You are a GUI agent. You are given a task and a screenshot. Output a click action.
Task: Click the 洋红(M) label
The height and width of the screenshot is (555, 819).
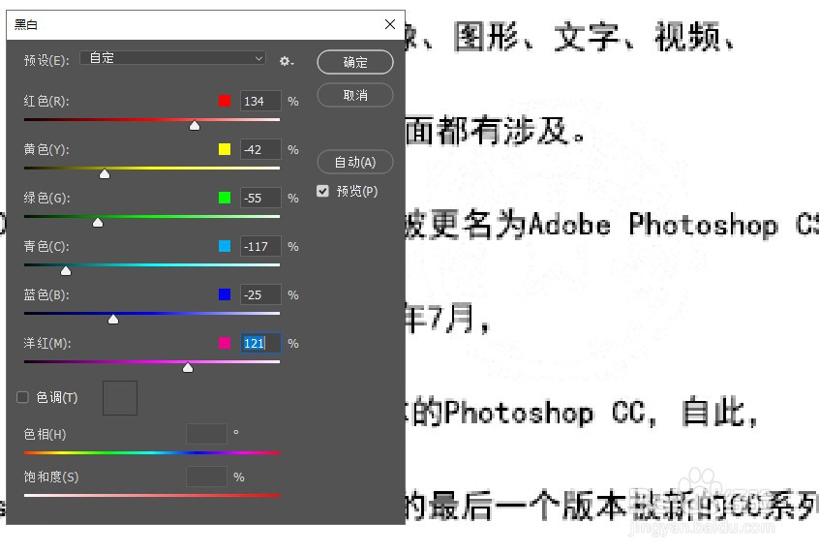click(47, 343)
